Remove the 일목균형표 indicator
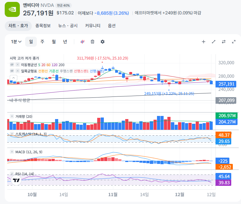Screen dimensions: 241x204 click(18, 71)
